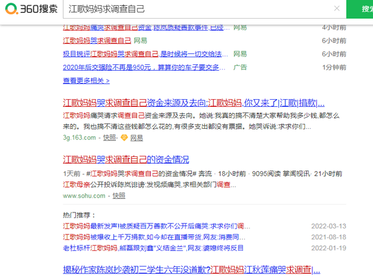
Task: Open the 快照 snapshot next to www.sohu.com
Action: pos(119,196)
